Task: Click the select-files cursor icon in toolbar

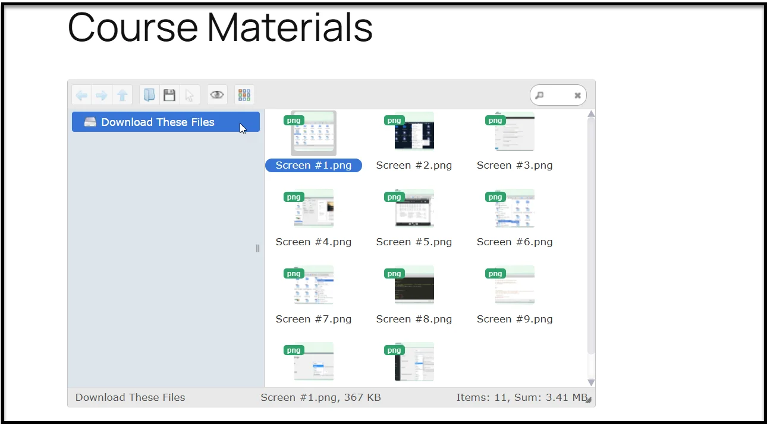Action: pos(190,95)
